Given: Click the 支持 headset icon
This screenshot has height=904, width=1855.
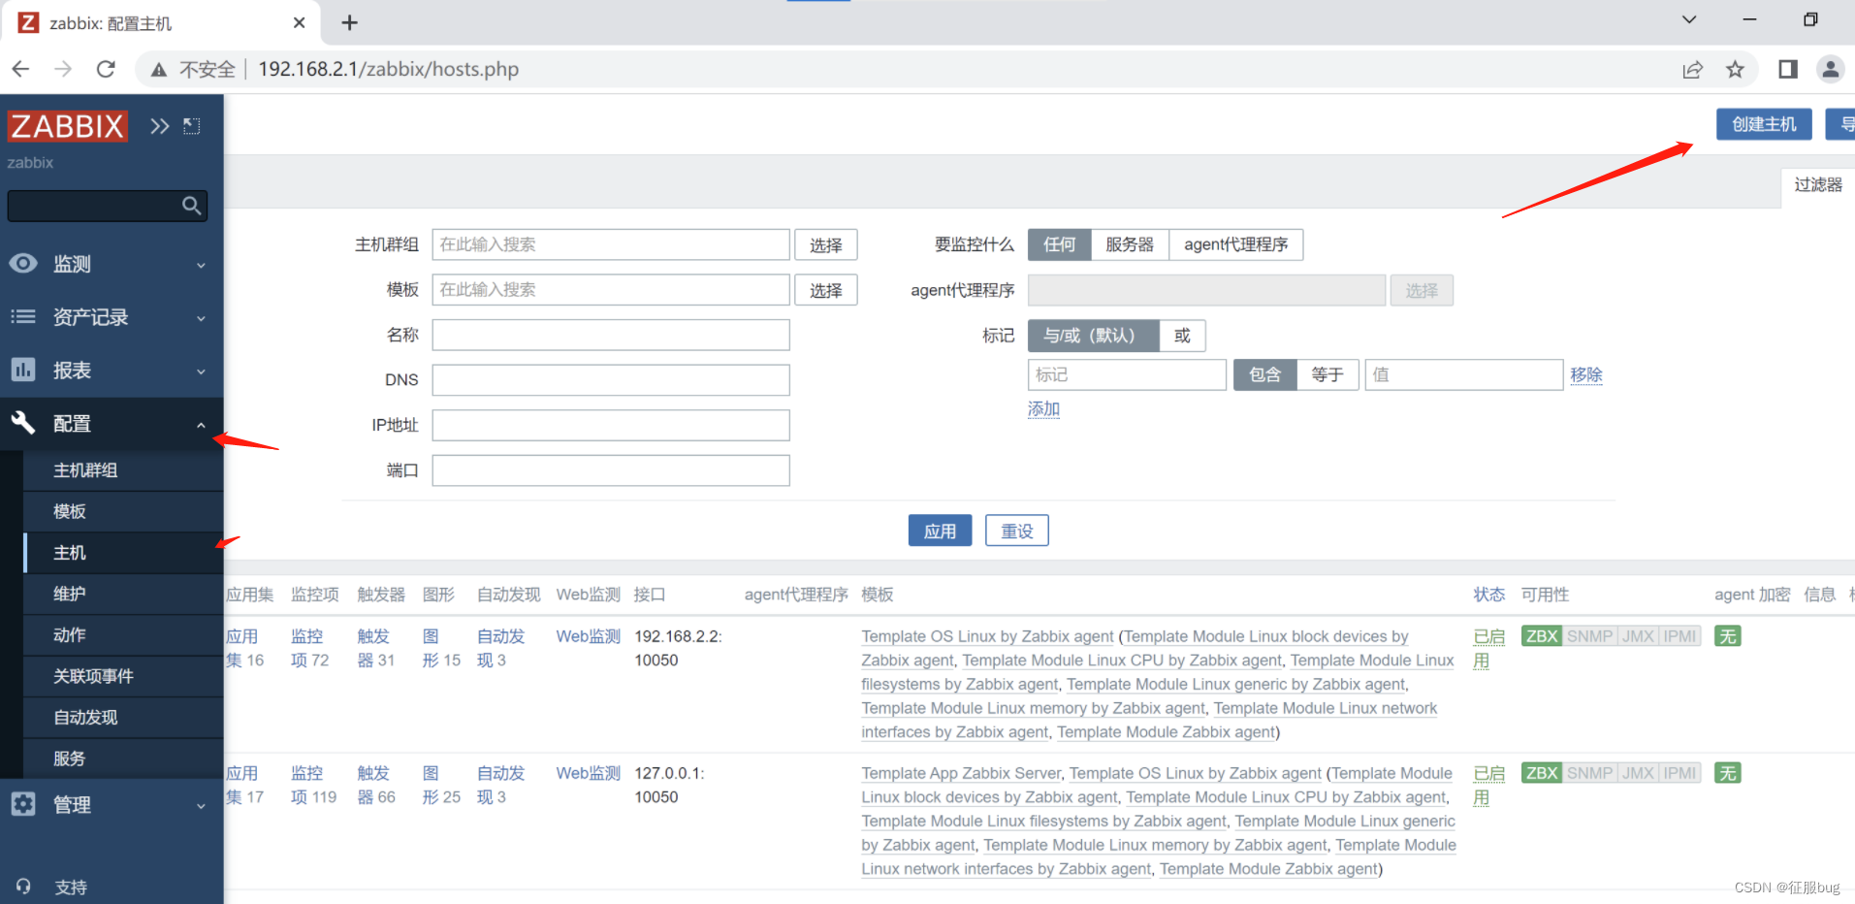Looking at the screenshot, I should point(23,887).
